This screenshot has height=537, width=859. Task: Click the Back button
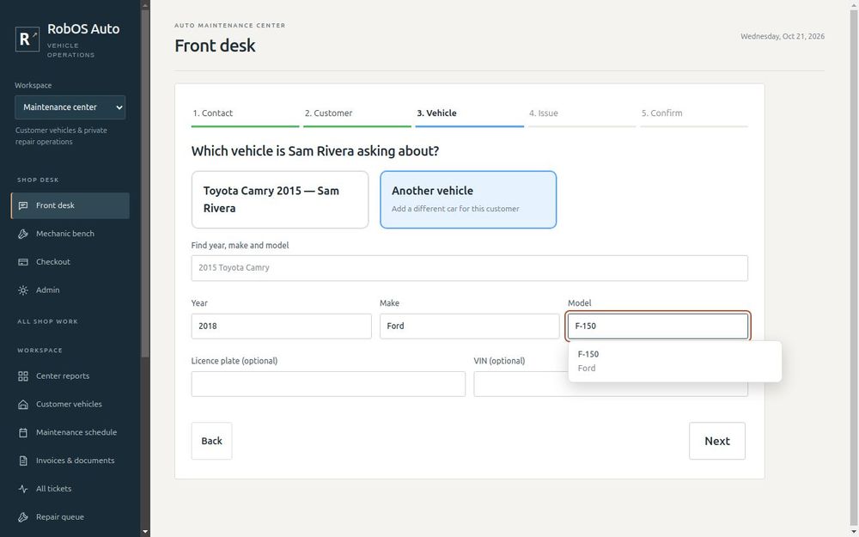(211, 441)
